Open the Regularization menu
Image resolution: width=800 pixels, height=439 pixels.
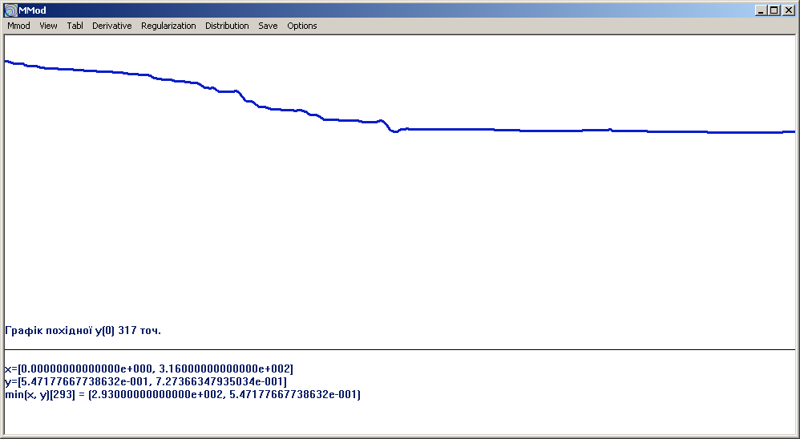click(x=168, y=26)
